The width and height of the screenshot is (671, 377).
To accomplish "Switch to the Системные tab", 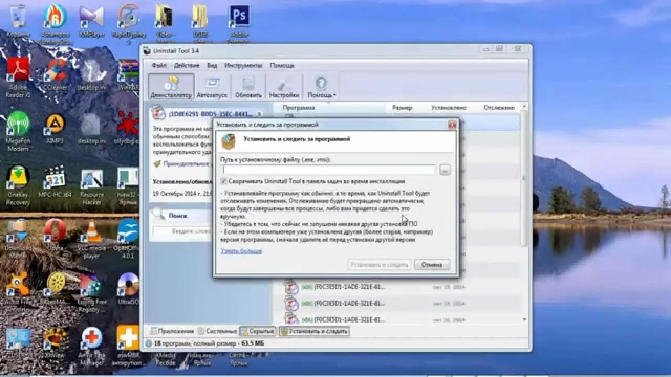I will click(217, 331).
